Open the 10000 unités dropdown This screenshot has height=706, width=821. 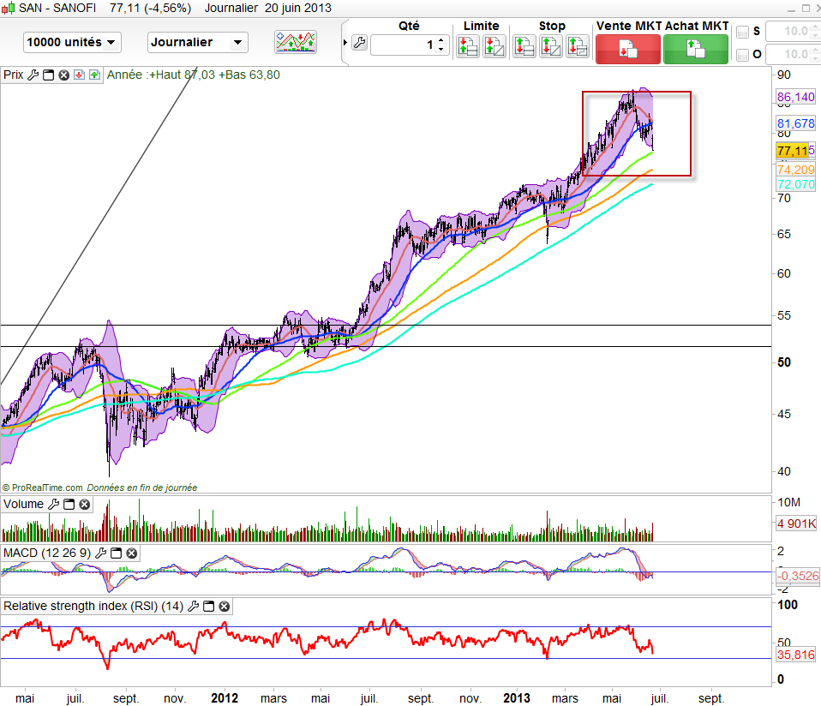click(x=72, y=42)
